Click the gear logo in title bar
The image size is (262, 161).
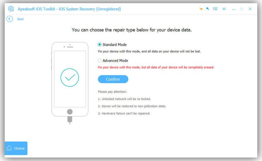[x=11, y=9]
